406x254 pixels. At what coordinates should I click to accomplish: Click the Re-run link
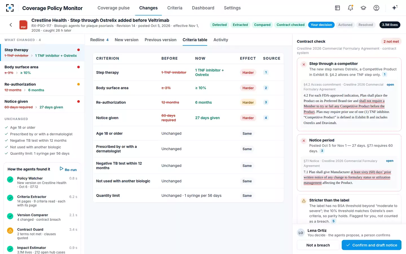[71, 170]
